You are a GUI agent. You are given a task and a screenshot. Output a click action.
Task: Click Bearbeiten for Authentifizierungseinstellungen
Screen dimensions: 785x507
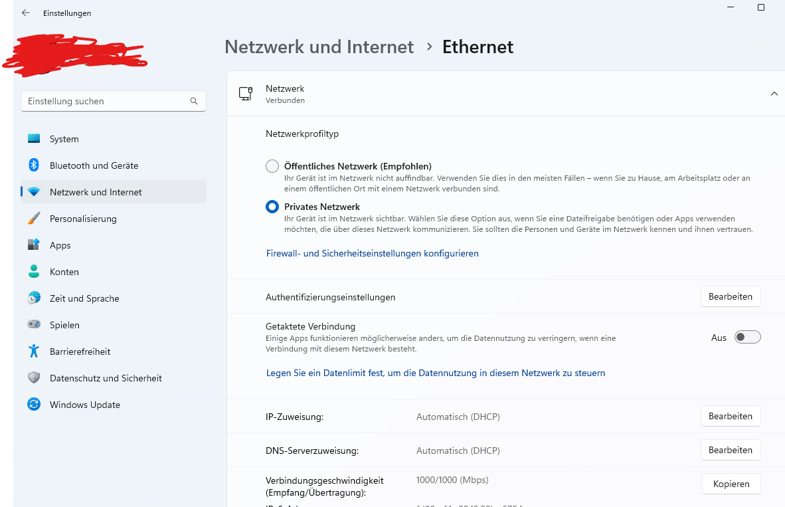coord(731,296)
